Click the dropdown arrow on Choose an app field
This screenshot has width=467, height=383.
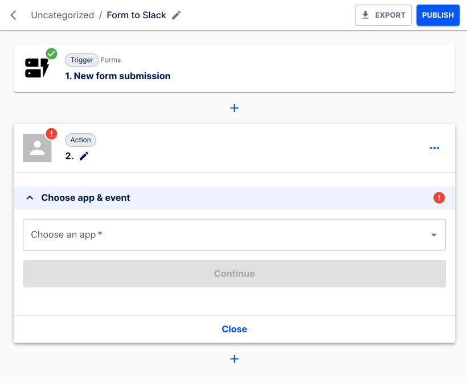click(x=434, y=234)
